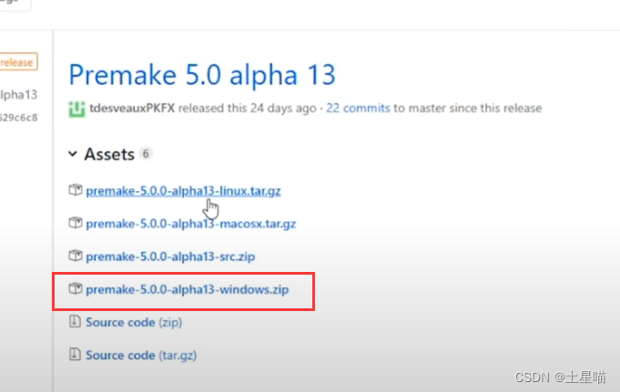Download premake-5.0.0-alpha13-src.zip
The width and height of the screenshot is (620, 392).
coord(170,256)
